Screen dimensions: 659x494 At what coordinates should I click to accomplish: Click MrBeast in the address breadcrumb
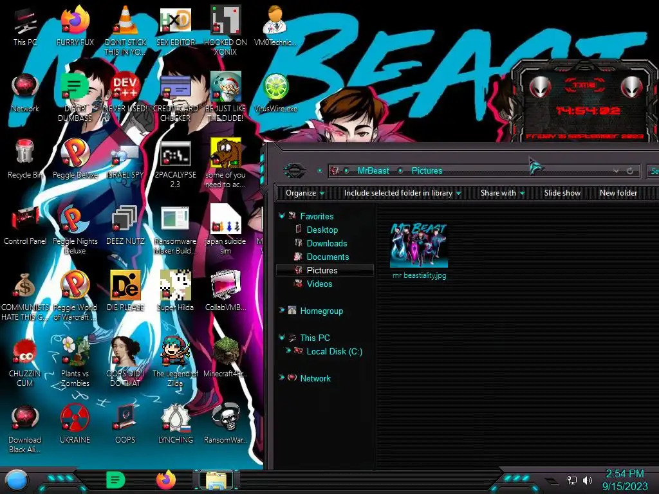tap(373, 170)
